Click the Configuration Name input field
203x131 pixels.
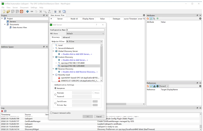point(85,30)
